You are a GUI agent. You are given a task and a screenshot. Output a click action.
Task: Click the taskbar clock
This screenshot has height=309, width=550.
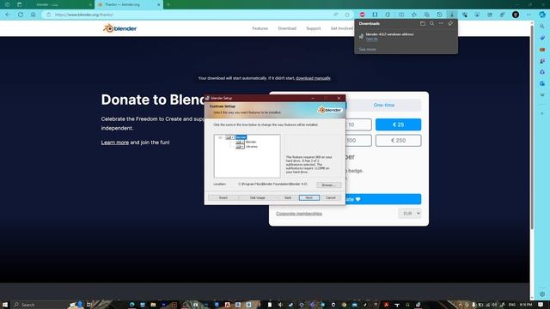point(526,305)
